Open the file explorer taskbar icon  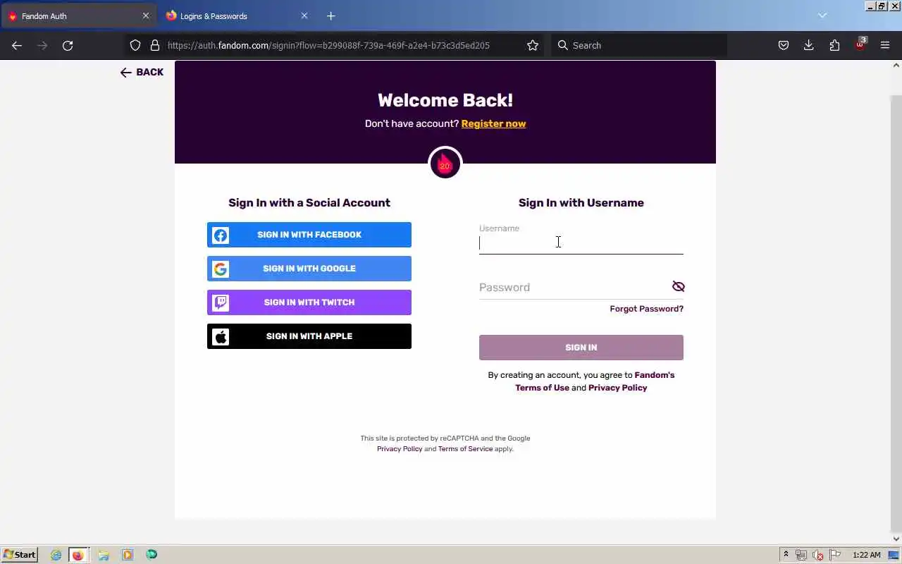104,555
